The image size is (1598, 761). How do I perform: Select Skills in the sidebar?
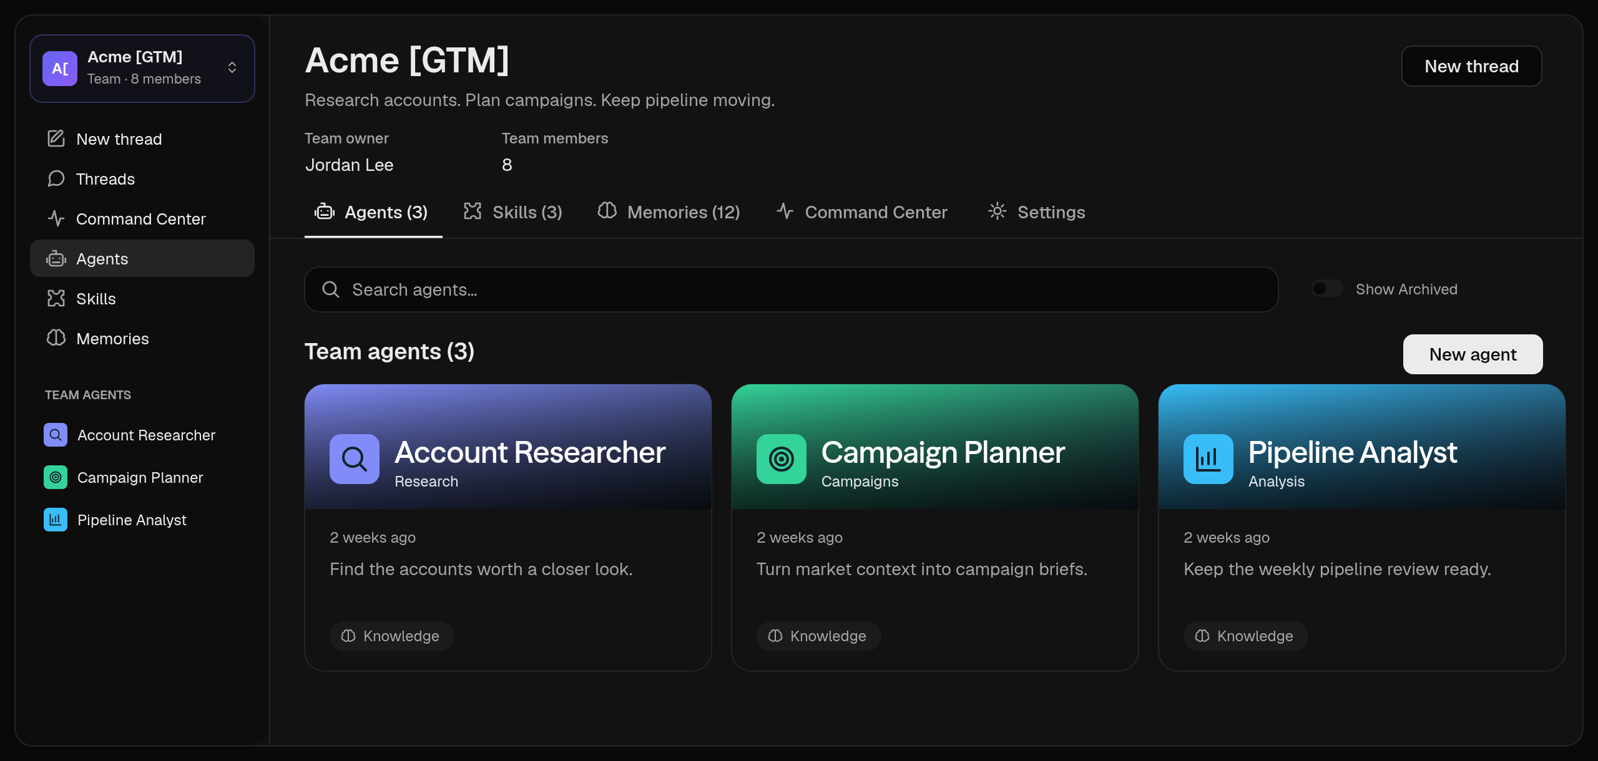pos(142,298)
